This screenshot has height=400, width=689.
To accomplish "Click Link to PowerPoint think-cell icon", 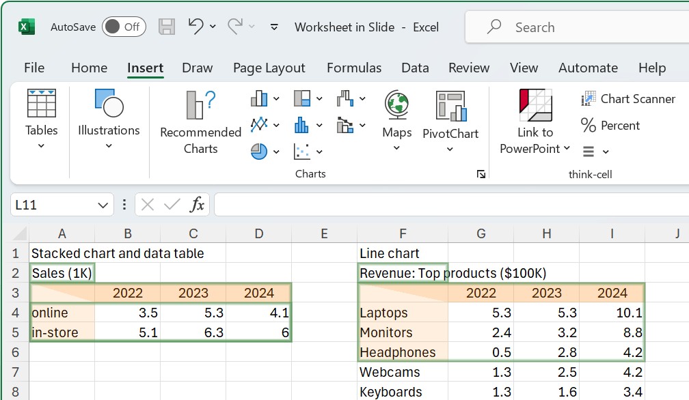I will click(x=536, y=105).
